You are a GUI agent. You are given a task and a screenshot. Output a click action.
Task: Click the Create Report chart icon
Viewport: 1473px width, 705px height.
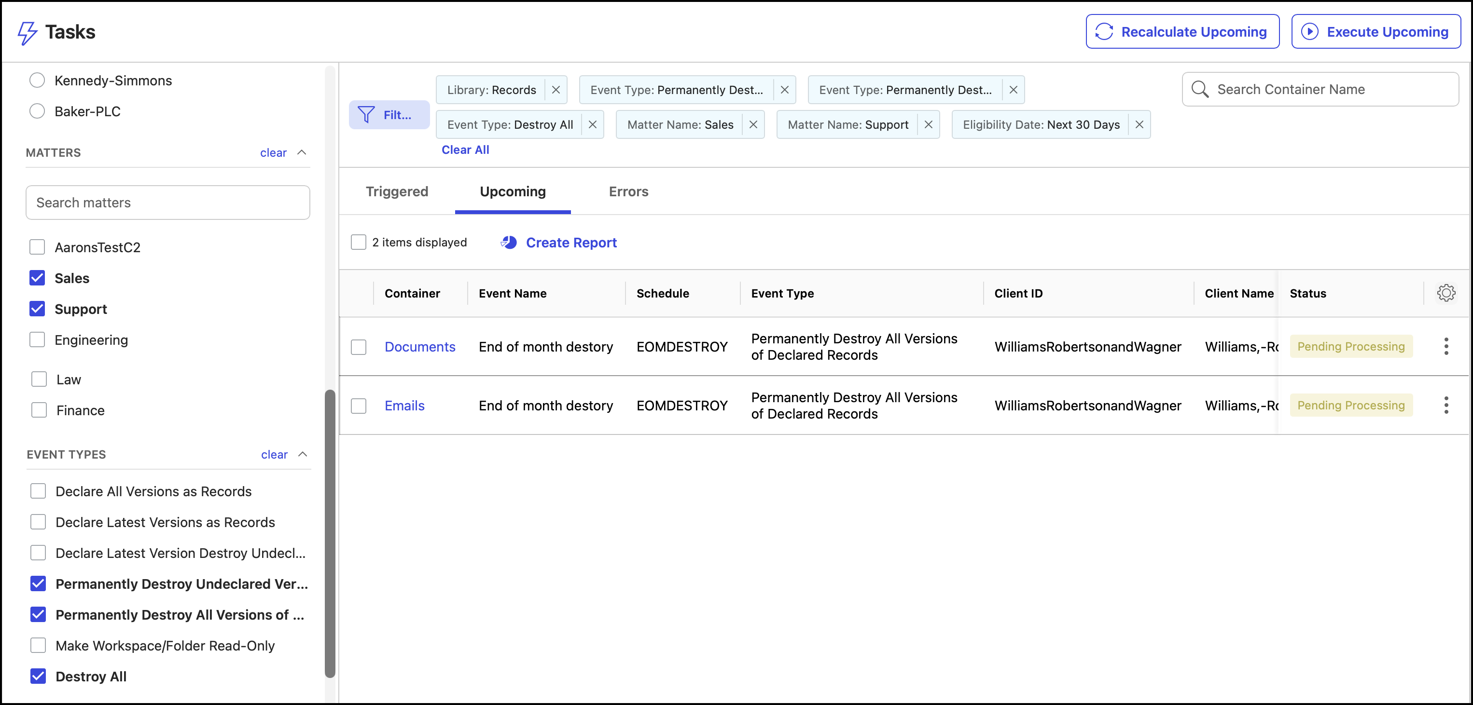click(509, 243)
